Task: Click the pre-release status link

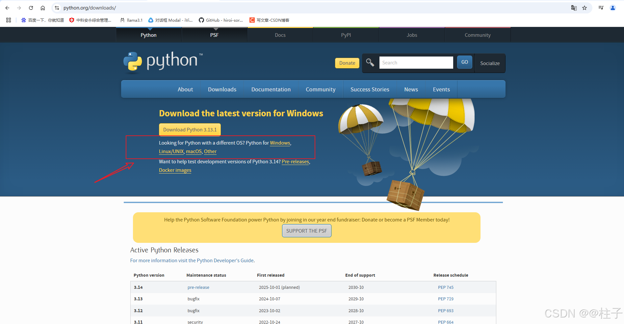Action: point(198,287)
